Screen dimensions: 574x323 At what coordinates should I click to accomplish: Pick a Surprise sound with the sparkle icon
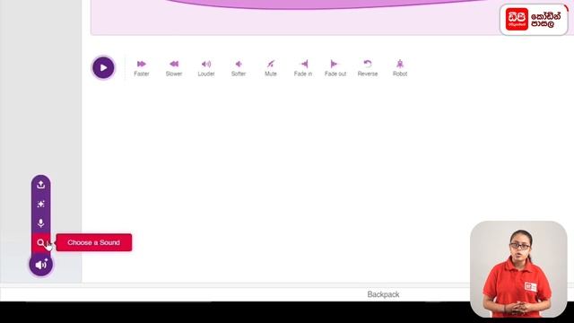[x=41, y=204]
